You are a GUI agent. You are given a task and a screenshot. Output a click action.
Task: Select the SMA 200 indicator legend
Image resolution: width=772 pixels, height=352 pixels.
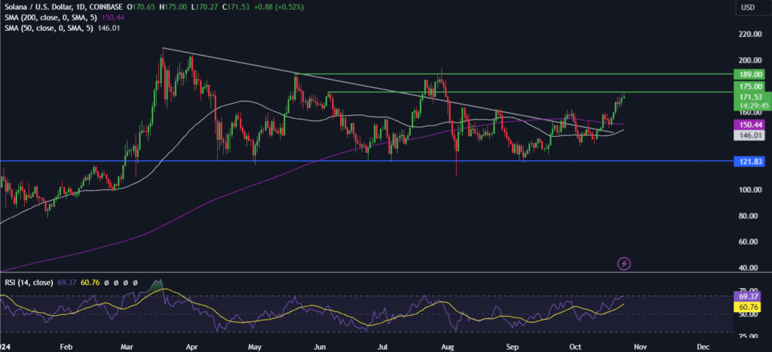coord(51,17)
